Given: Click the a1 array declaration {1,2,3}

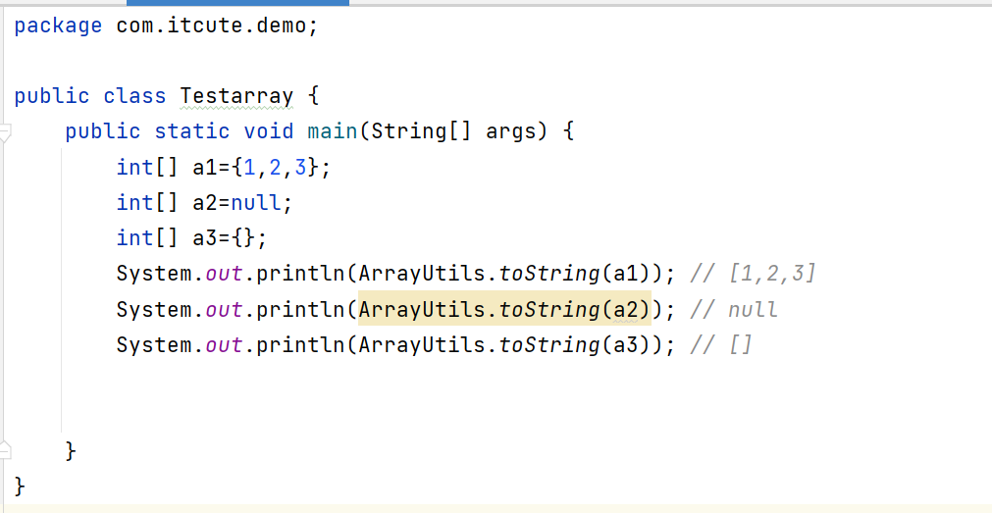Looking at the screenshot, I should click(275, 168).
